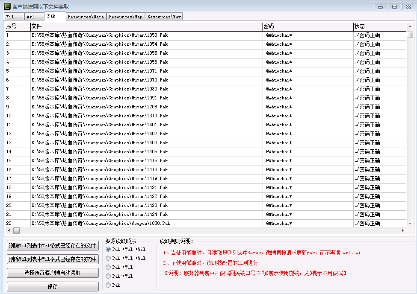Click the horizontal scrollbar thumb
Image resolution: width=417 pixels, height=294 pixels.
tap(17, 230)
